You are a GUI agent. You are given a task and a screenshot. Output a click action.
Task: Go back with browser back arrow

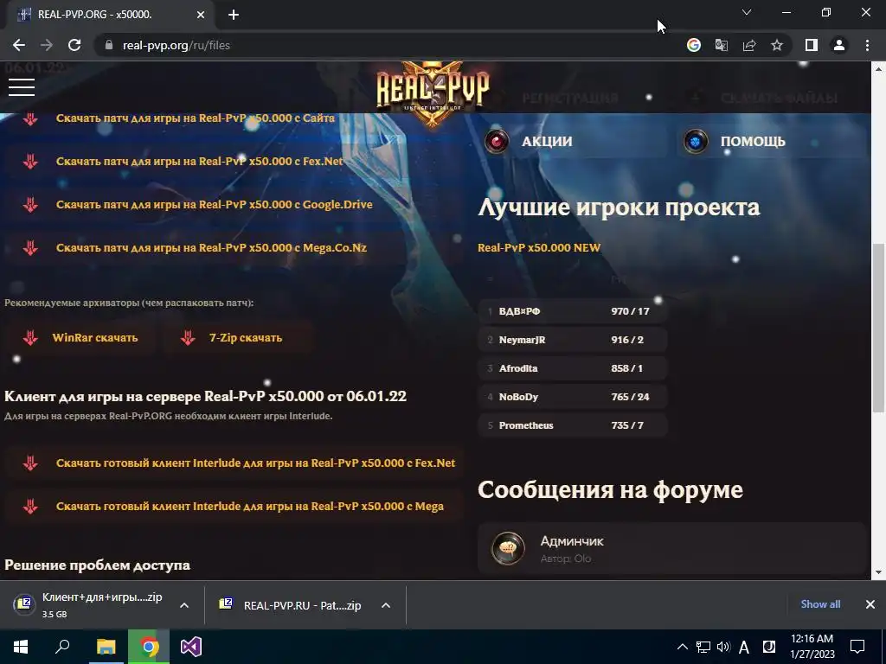(x=19, y=45)
